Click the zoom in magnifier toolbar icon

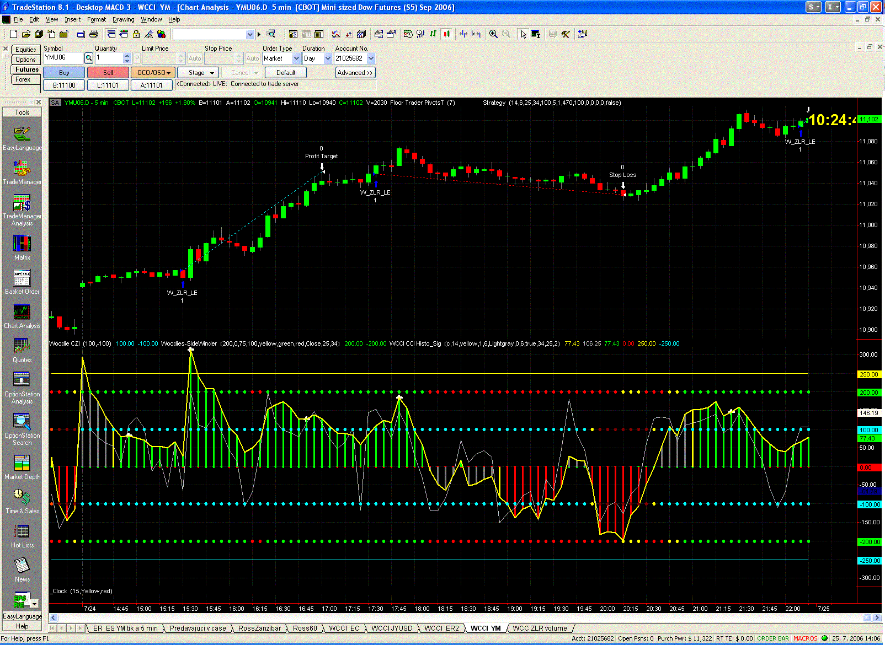pos(493,34)
